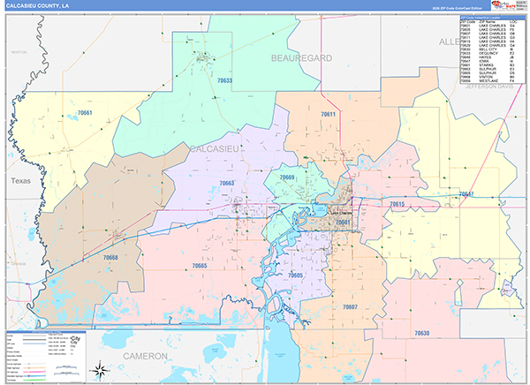Click the map title CALCASIEU COUNTY, LA
The height and width of the screenshot is (385, 530).
[37, 6]
